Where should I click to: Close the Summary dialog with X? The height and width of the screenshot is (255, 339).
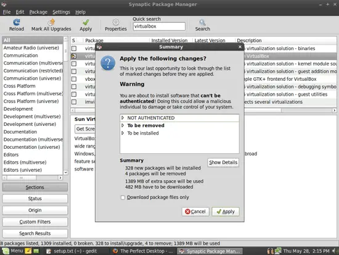(240, 47)
